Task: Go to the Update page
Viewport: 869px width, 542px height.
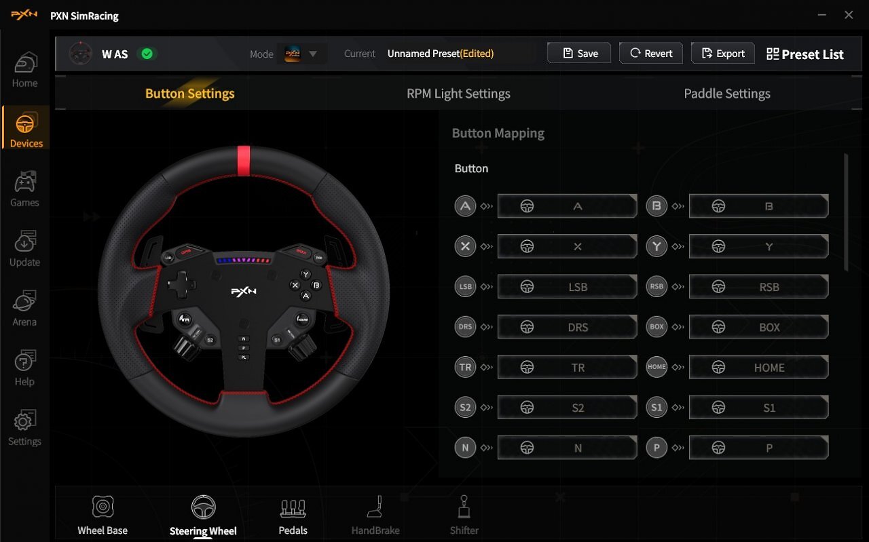Action: (24, 249)
